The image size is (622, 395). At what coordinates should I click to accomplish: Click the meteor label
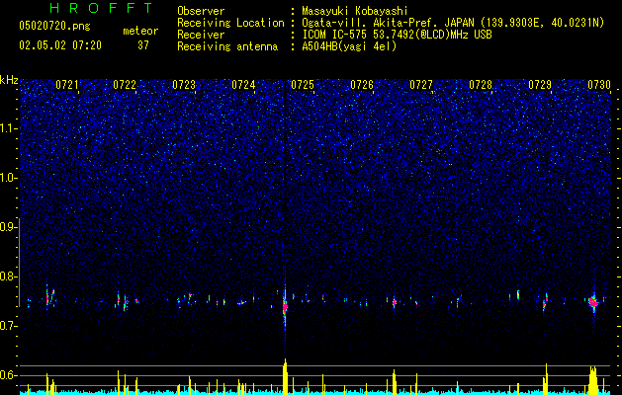tap(140, 31)
